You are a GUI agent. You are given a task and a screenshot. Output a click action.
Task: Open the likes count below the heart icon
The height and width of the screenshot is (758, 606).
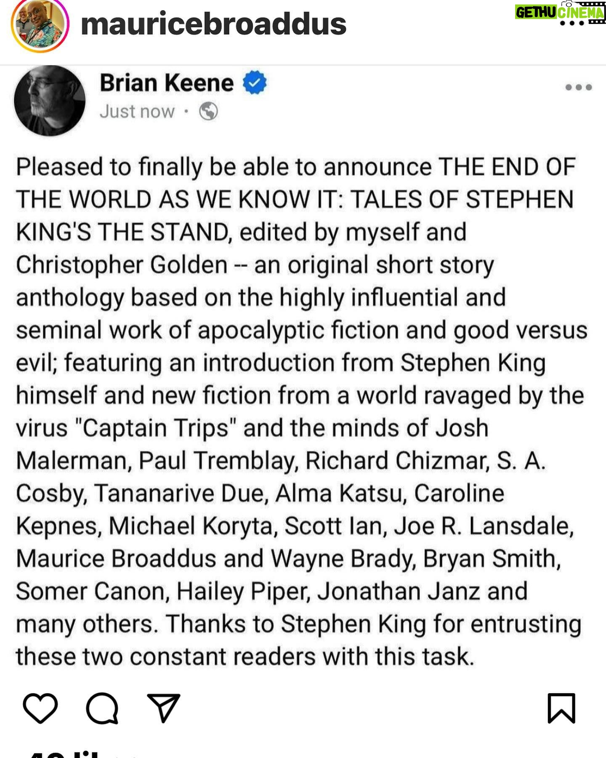(x=63, y=754)
